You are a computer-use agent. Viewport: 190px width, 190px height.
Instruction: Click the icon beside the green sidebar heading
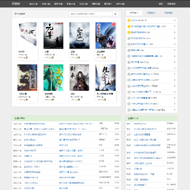129,118
